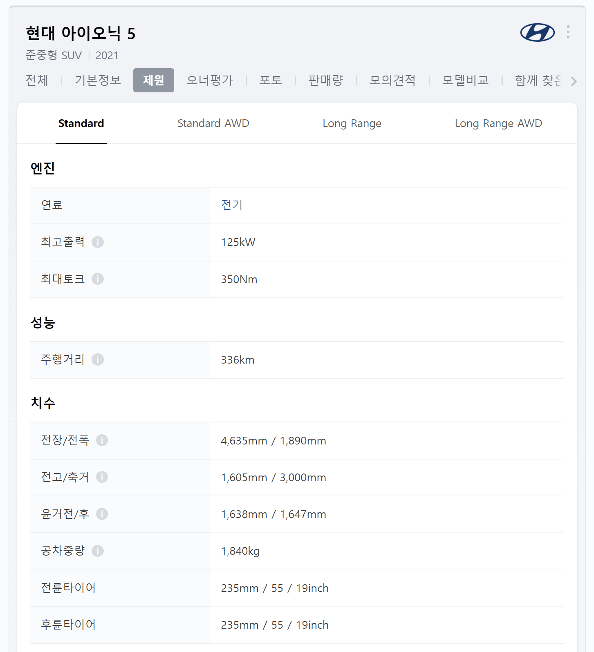Click info icon next to 최고출력
Screen dimensions: 594x652
click(98, 242)
